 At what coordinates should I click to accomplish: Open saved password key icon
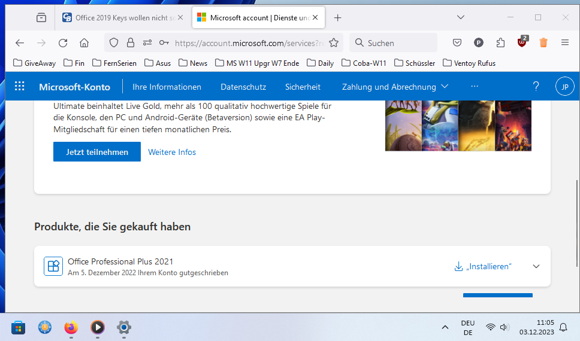[164, 43]
